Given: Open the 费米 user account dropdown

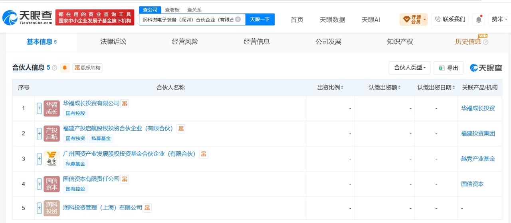Looking at the screenshot, I should pos(499,19).
